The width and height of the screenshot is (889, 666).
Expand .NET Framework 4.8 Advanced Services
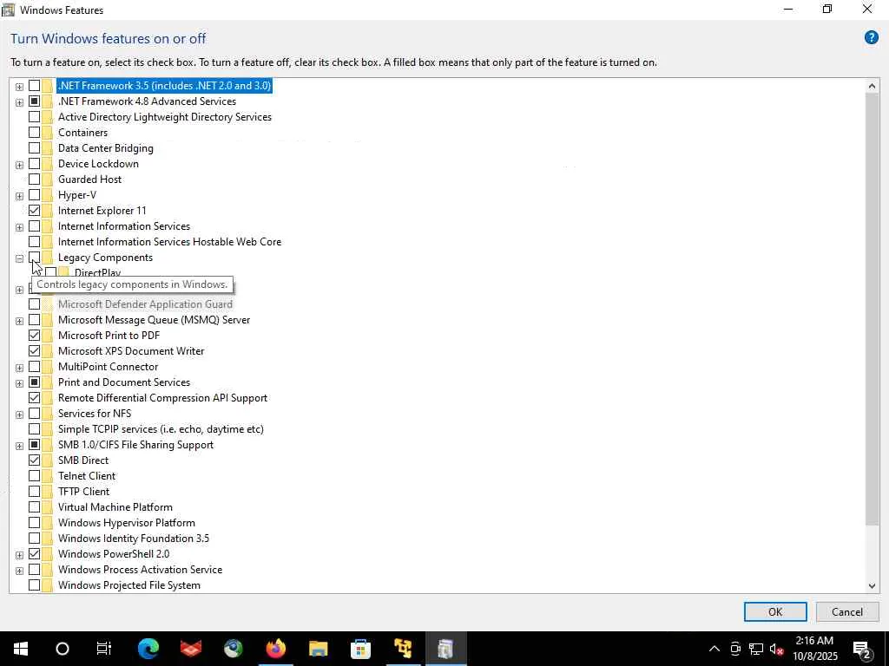coord(19,102)
